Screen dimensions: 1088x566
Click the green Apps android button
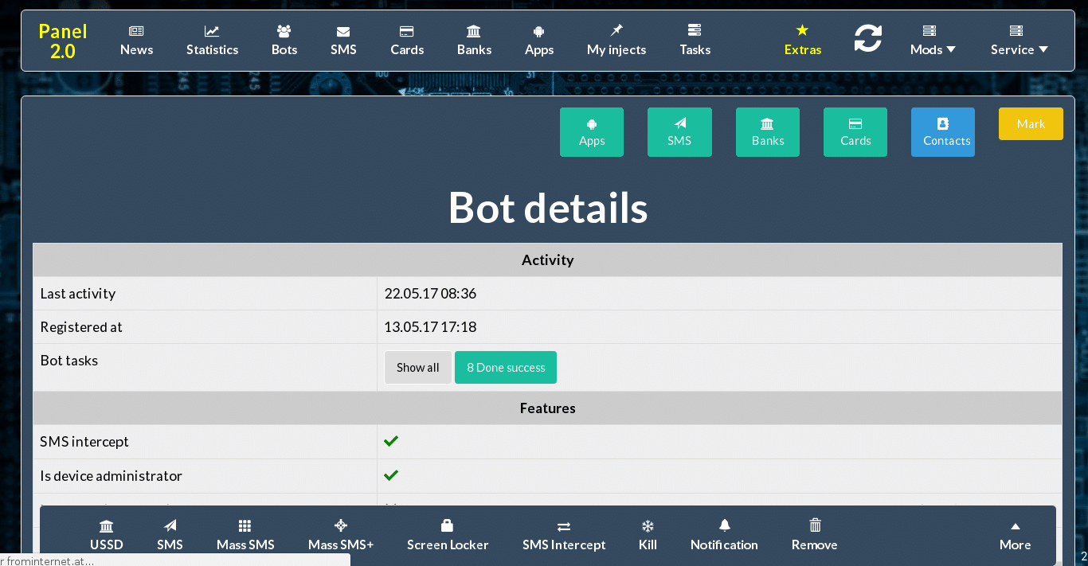click(x=592, y=132)
